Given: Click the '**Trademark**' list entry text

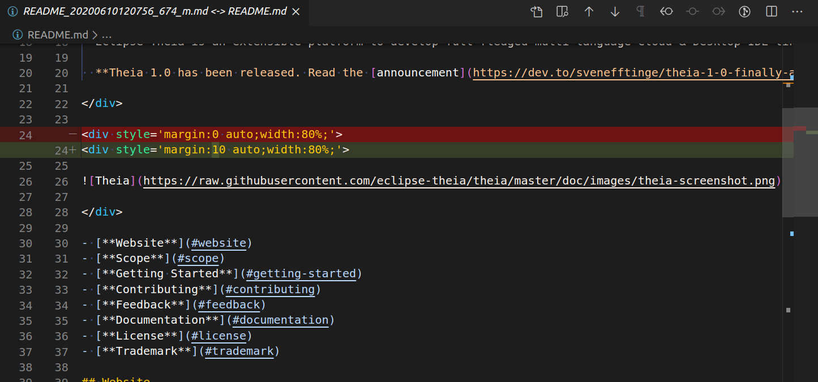Looking at the screenshot, I should click(x=147, y=351).
